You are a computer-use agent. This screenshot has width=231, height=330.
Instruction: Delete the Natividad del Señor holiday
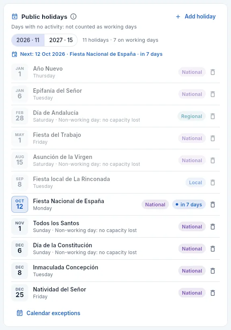[213, 293]
